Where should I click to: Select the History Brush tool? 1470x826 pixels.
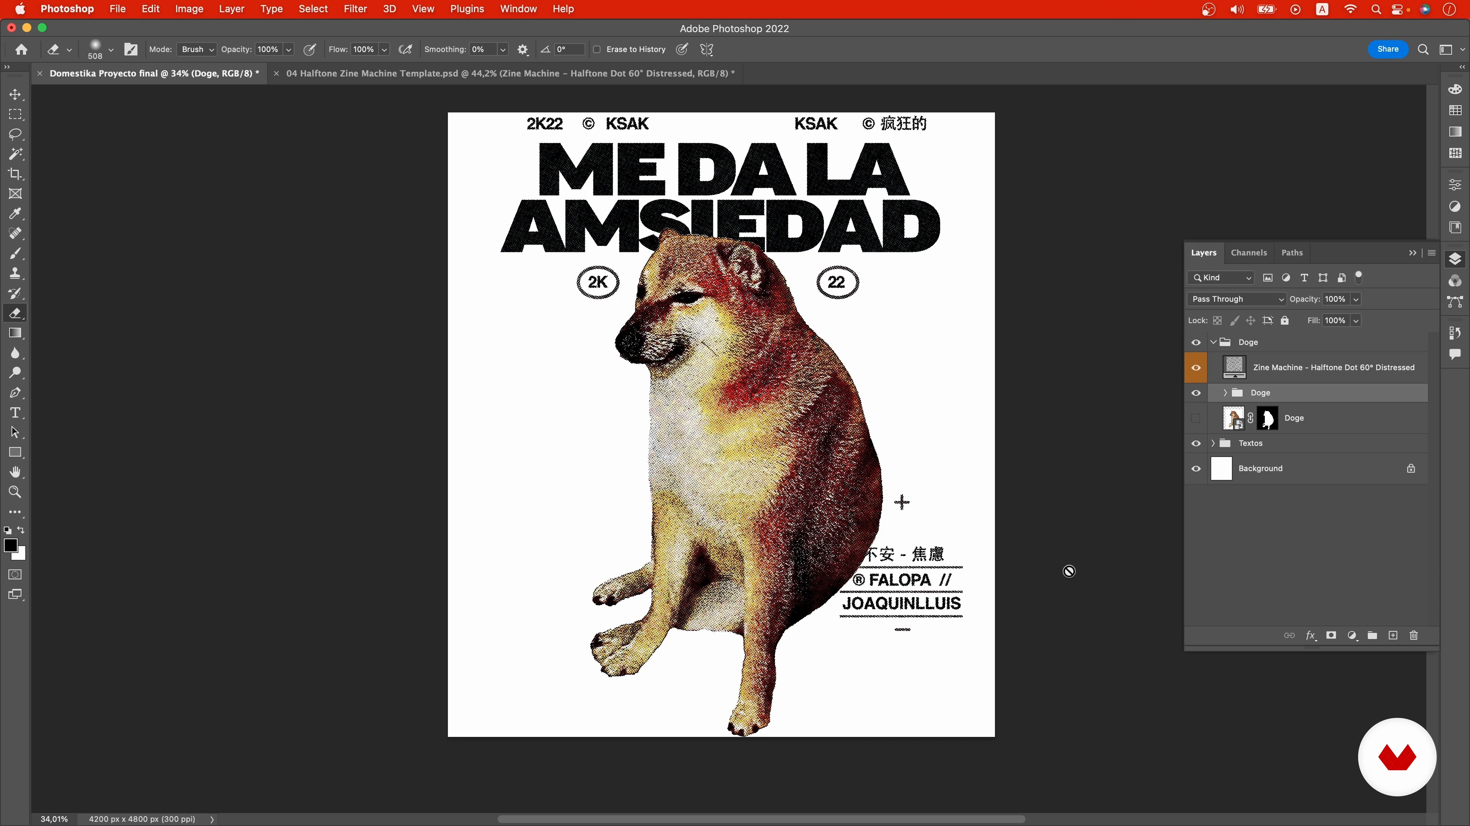coord(15,294)
